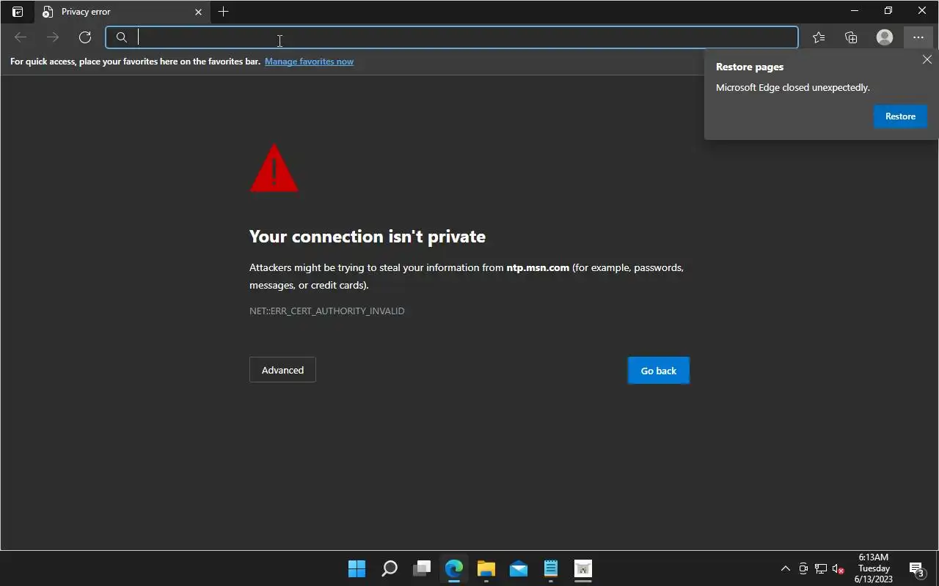The height and width of the screenshot is (586, 939).
Task: Click Your connection isn't private heading
Action: tap(368, 237)
